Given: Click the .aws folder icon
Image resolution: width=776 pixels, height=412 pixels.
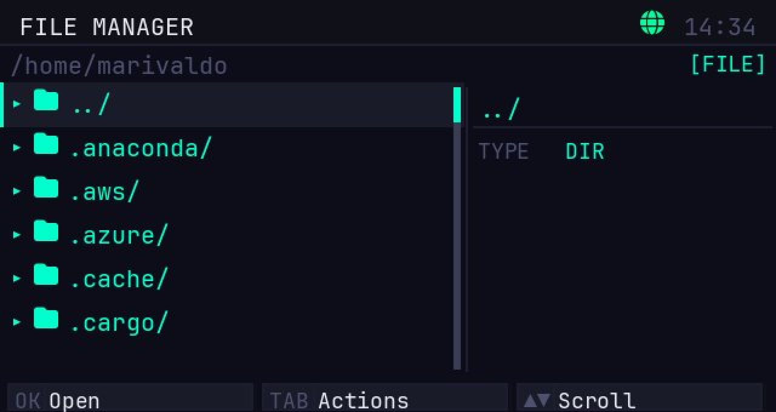Looking at the screenshot, I should [x=46, y=188].
